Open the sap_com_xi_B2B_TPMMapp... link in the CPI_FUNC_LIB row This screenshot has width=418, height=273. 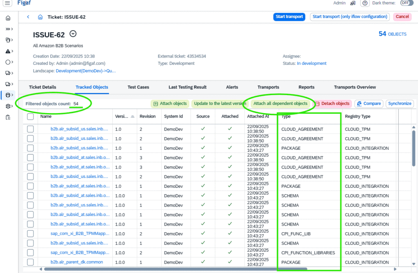click(x=80, y=233)
